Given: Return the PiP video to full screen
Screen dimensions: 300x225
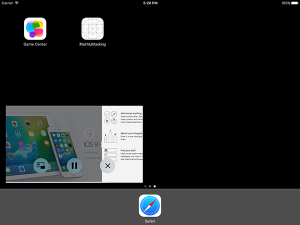Looking at the screenshot, I should pos(41,165).
